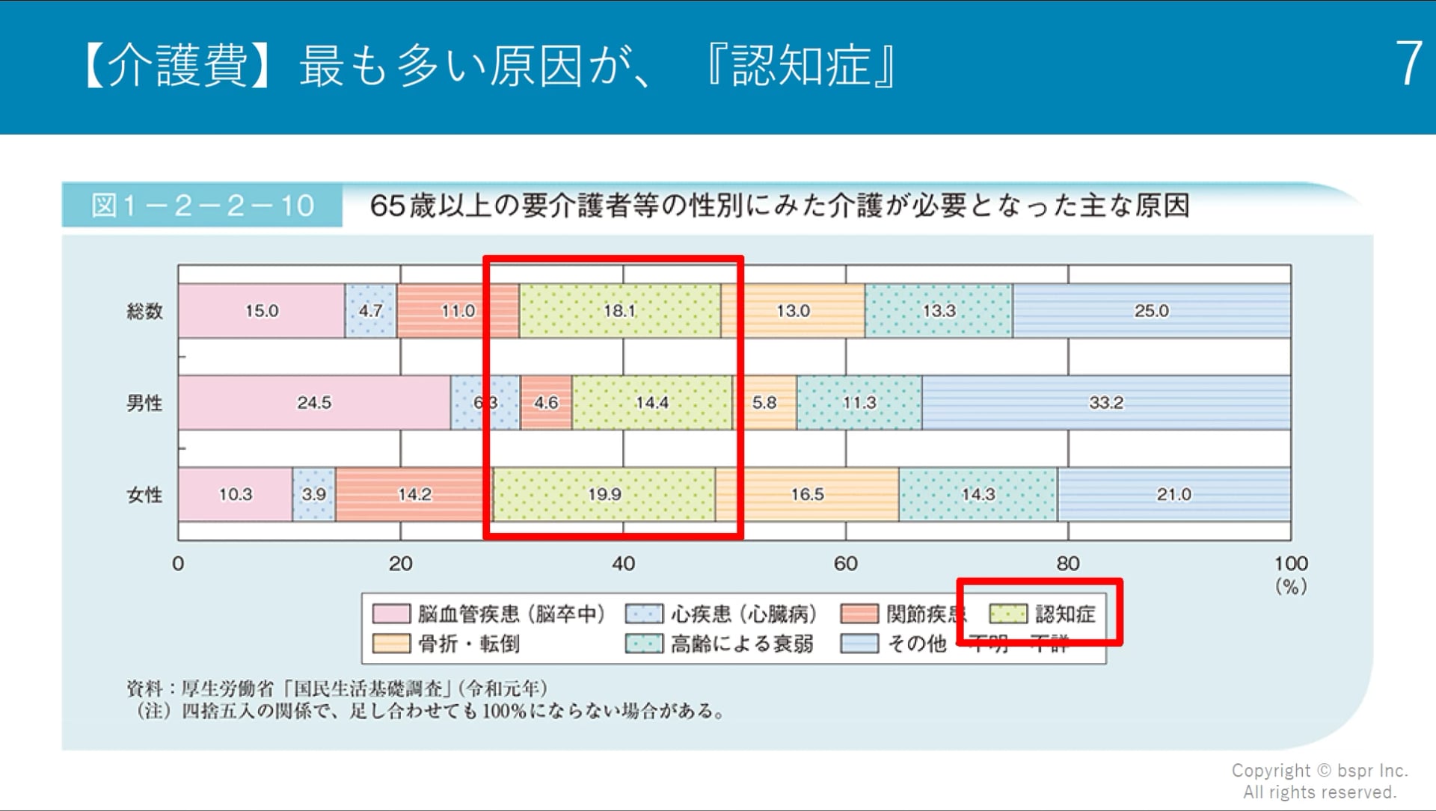The width and height of the screenshot is (1436, 811).
Task: Click the green dotted 認知症 legend swatch
Action: 1007,614
